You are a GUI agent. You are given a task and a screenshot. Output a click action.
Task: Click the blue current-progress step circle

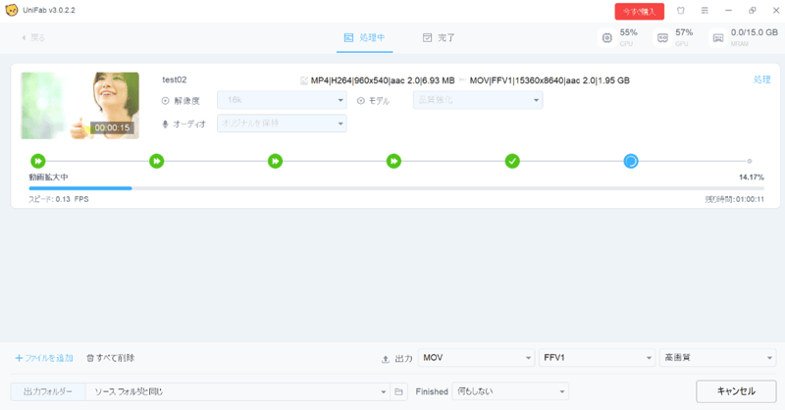coord(631,160)
